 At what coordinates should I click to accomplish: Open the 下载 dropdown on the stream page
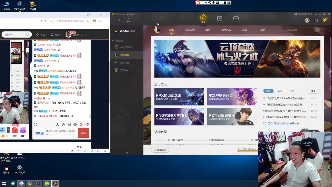[41, 35]
